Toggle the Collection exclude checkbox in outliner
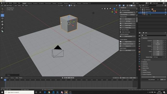This screenshot has height=94, width=167. 142,9
